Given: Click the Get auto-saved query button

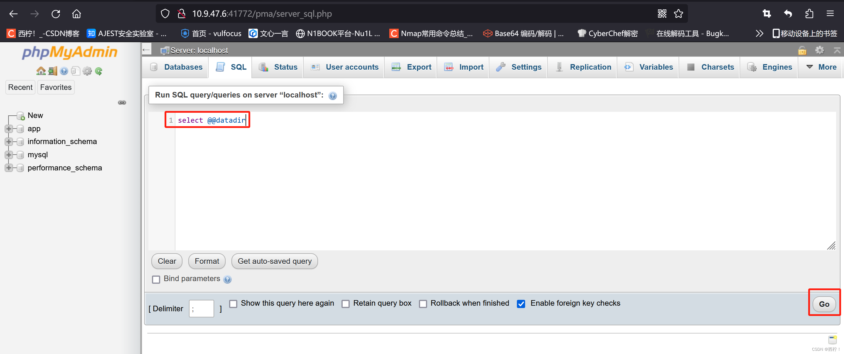Looking at the screenshot, I should [x=275, y=261].
